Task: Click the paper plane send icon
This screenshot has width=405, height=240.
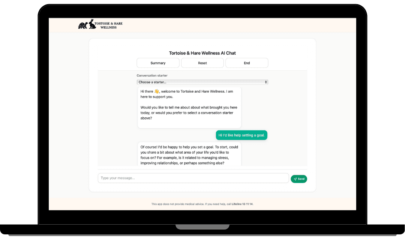Action: tap(295, 179)
